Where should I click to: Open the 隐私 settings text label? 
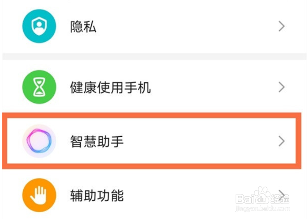pos(83,27)
